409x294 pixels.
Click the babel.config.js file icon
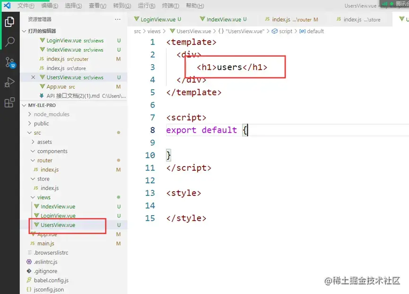[29, 280]
